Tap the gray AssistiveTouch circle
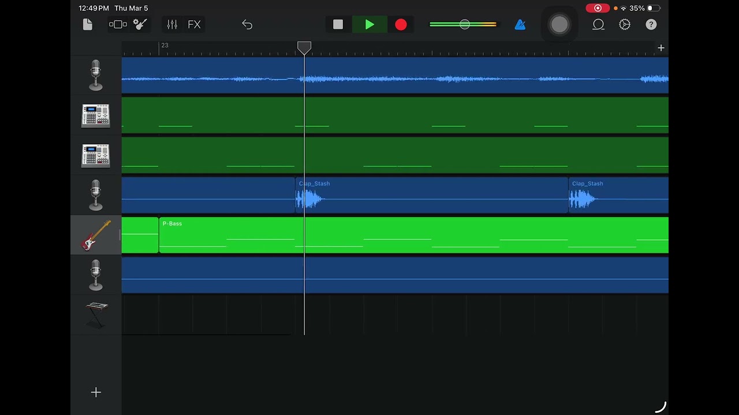Viewport: 739px width, 415px height. pos(559,24)
